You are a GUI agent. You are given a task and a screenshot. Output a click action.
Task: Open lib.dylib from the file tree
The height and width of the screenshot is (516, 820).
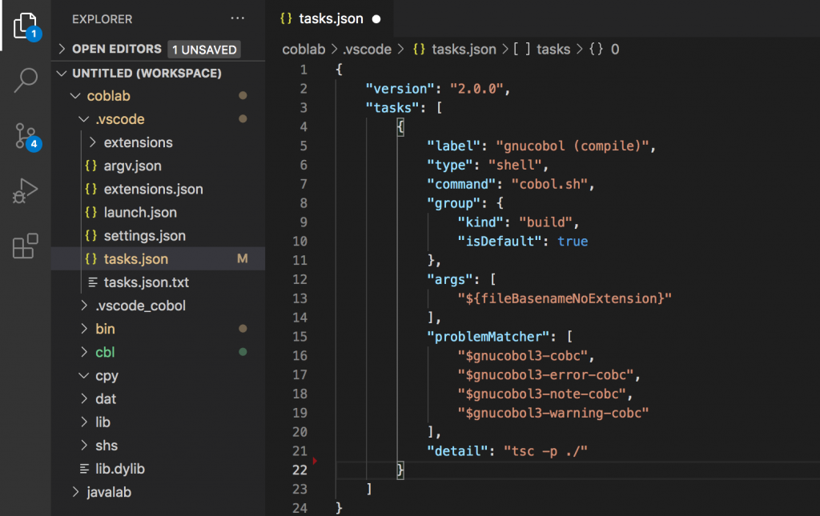tap(120, 469)
